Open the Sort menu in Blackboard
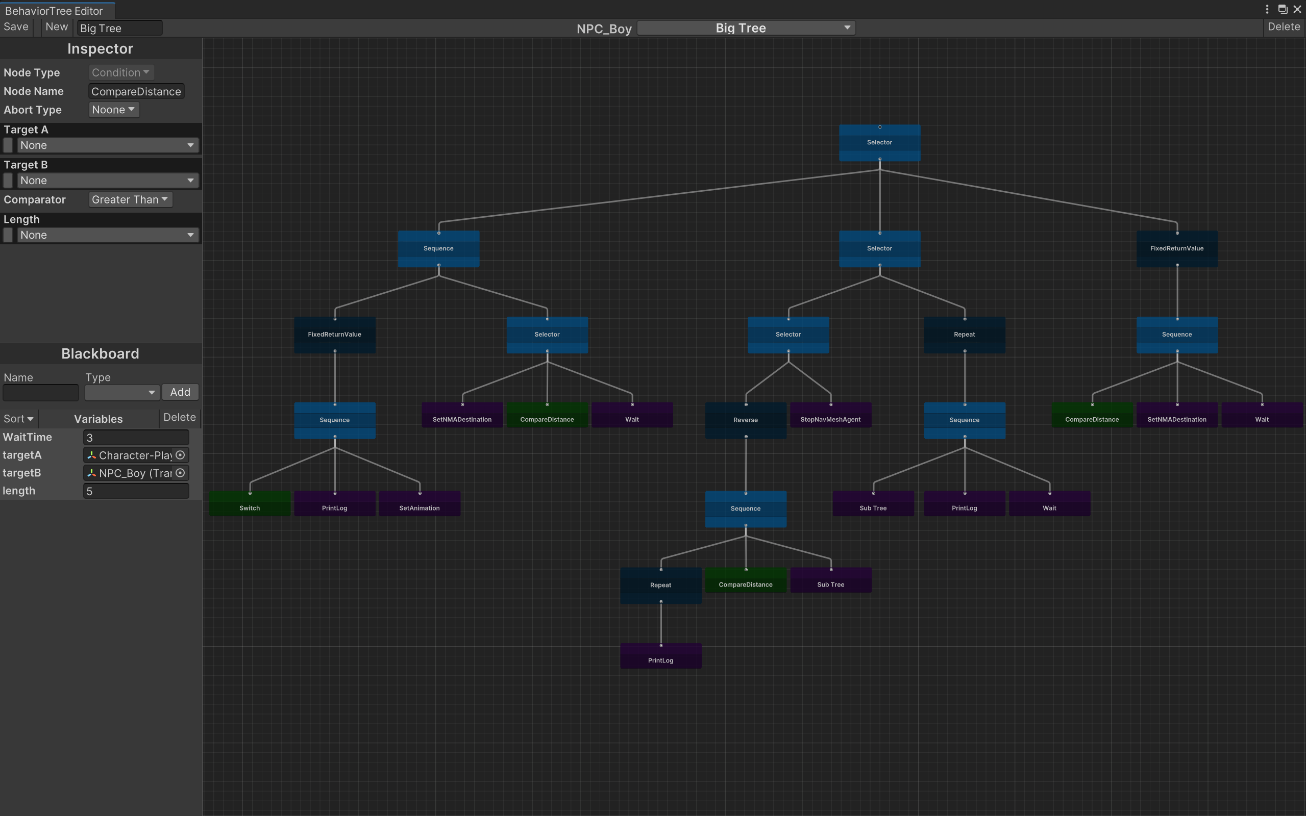The width and height of the screenshot is (1306, 816). tap(18, 419)
